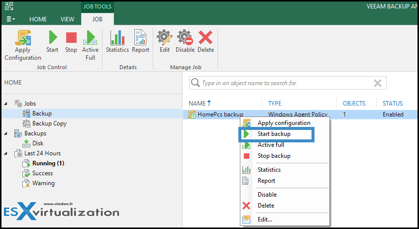Choose Stop backup in context menu
Screen dimensions: 419x229
(x=274, y=156)
